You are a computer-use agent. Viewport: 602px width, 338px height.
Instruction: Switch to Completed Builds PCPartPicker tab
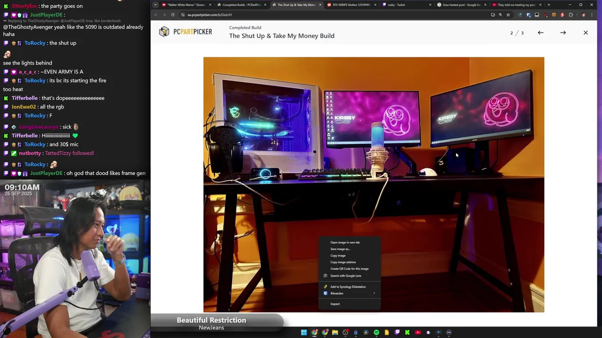(x=241, y=5)
